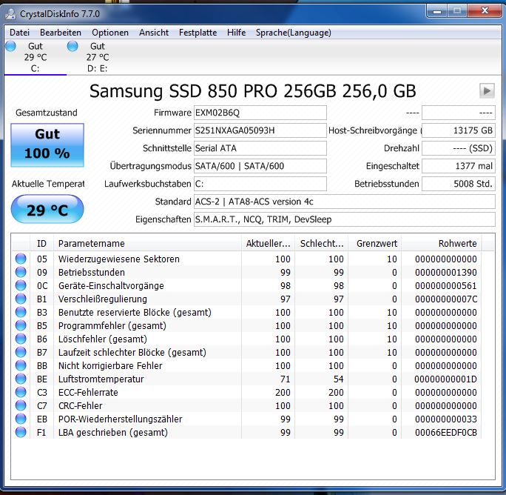Click the Eingeschaltet value 1377 mal
The width and height of the screenshot is (506, 495).
tap(459, 166)
